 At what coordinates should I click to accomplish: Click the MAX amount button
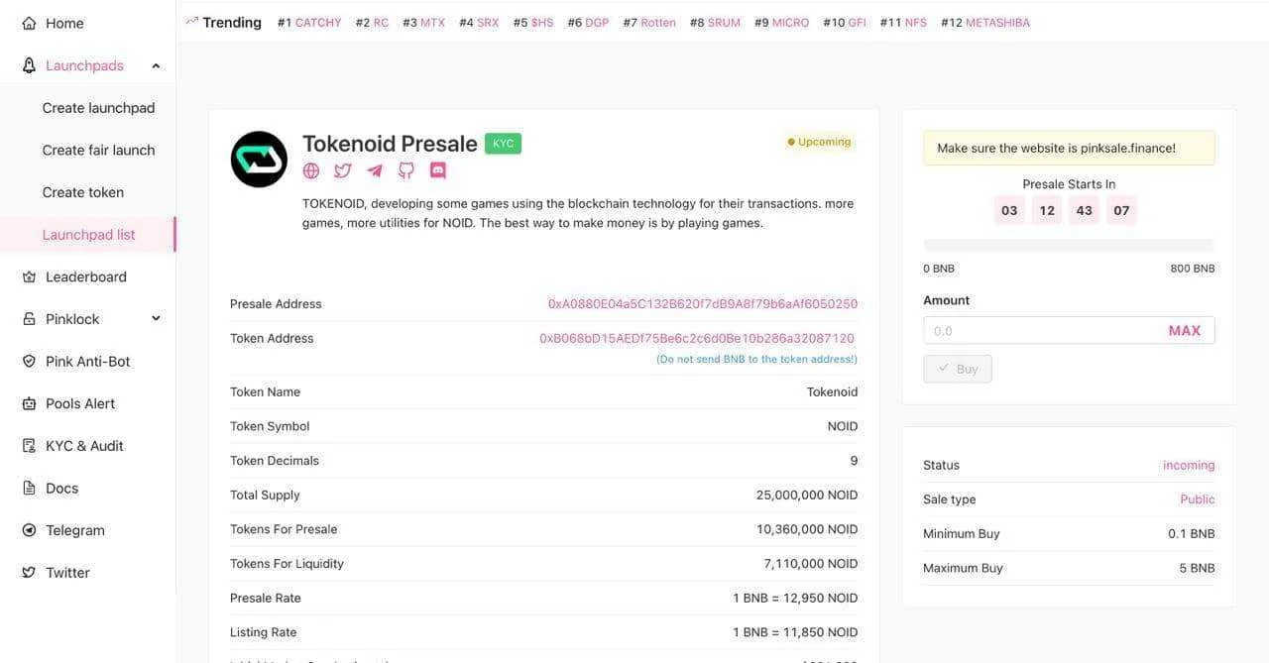point(1185,331)
